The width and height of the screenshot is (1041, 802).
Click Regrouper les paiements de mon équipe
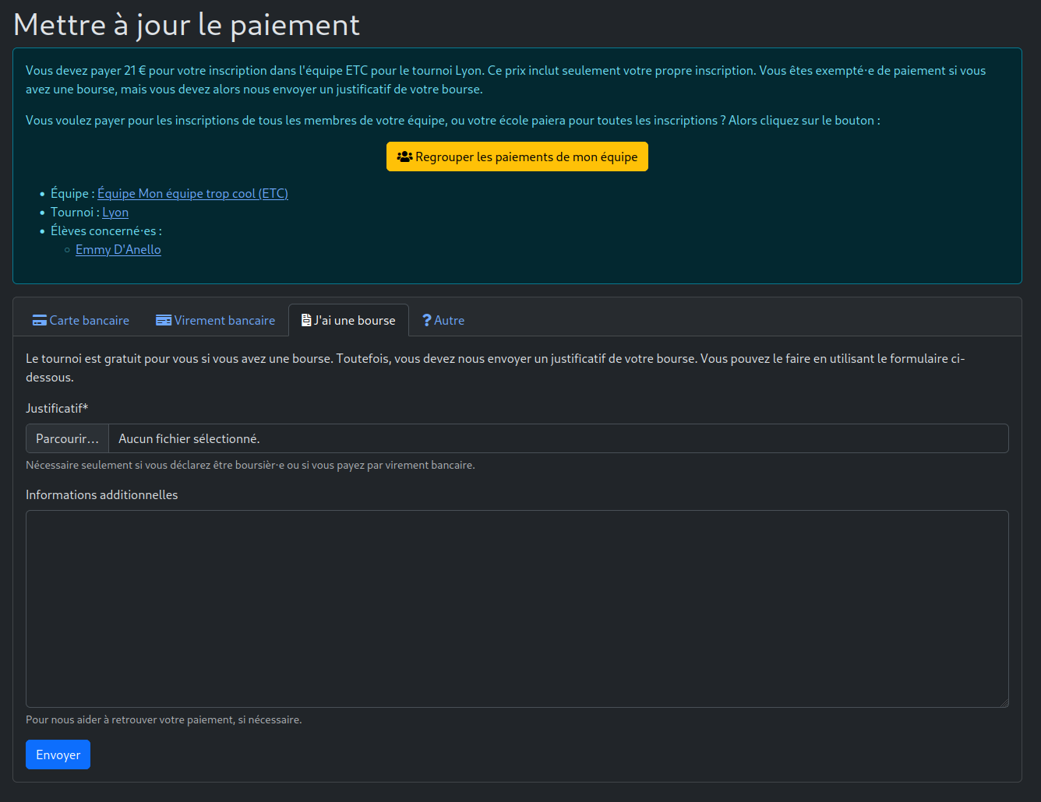[x=517, y=157]
